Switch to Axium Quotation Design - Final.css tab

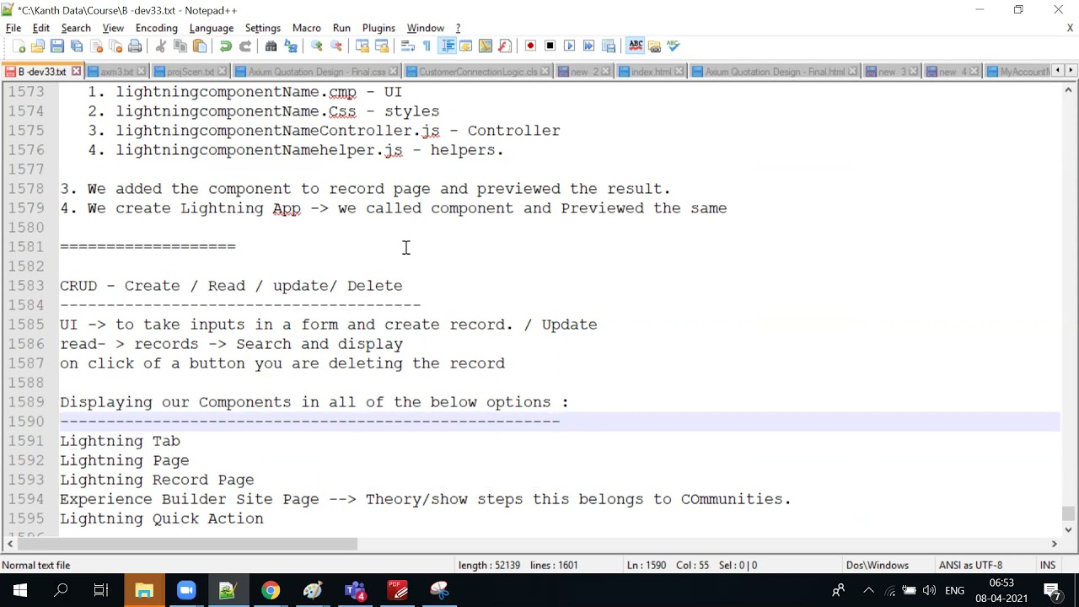[x=316, y=72]
